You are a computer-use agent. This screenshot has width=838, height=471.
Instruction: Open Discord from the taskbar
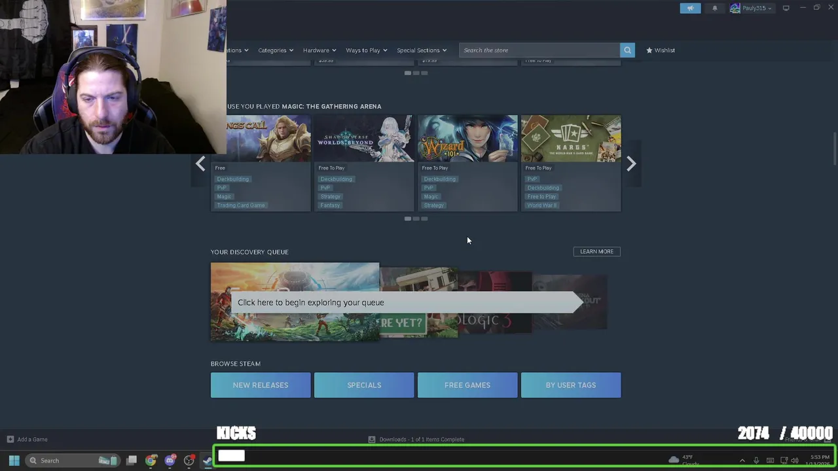tap(170, 461)
